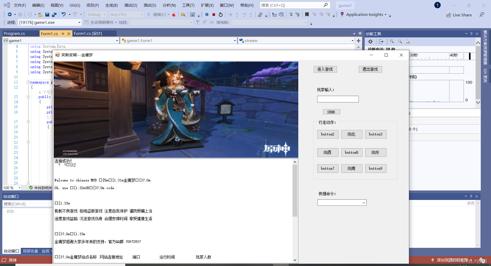Open the 调试(D) menu
The image size is (491, 266).
click(x=131, y=5)
